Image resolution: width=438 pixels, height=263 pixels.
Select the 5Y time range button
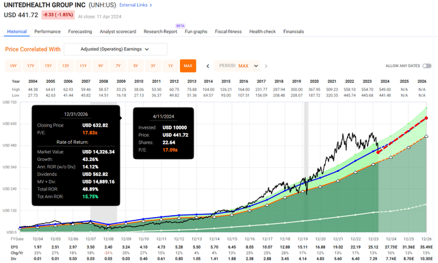[x=136, y=66]
